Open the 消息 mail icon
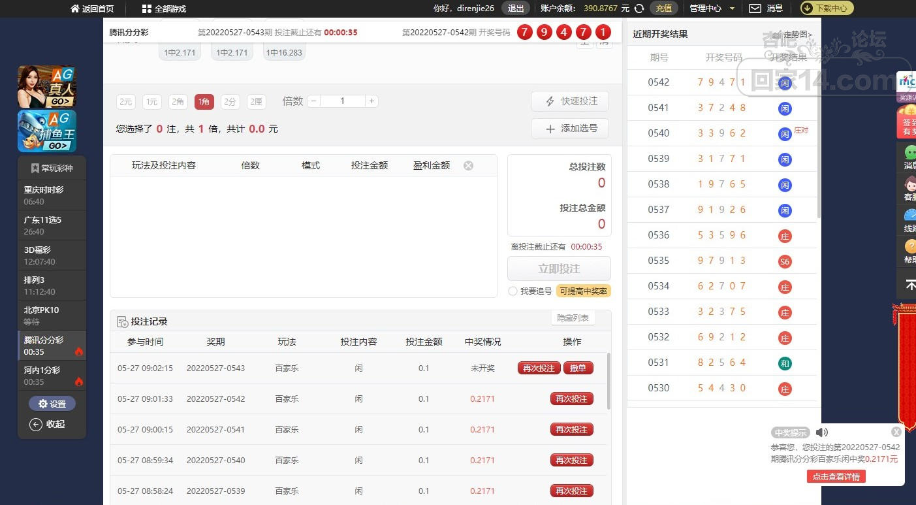 pos(755,8)
